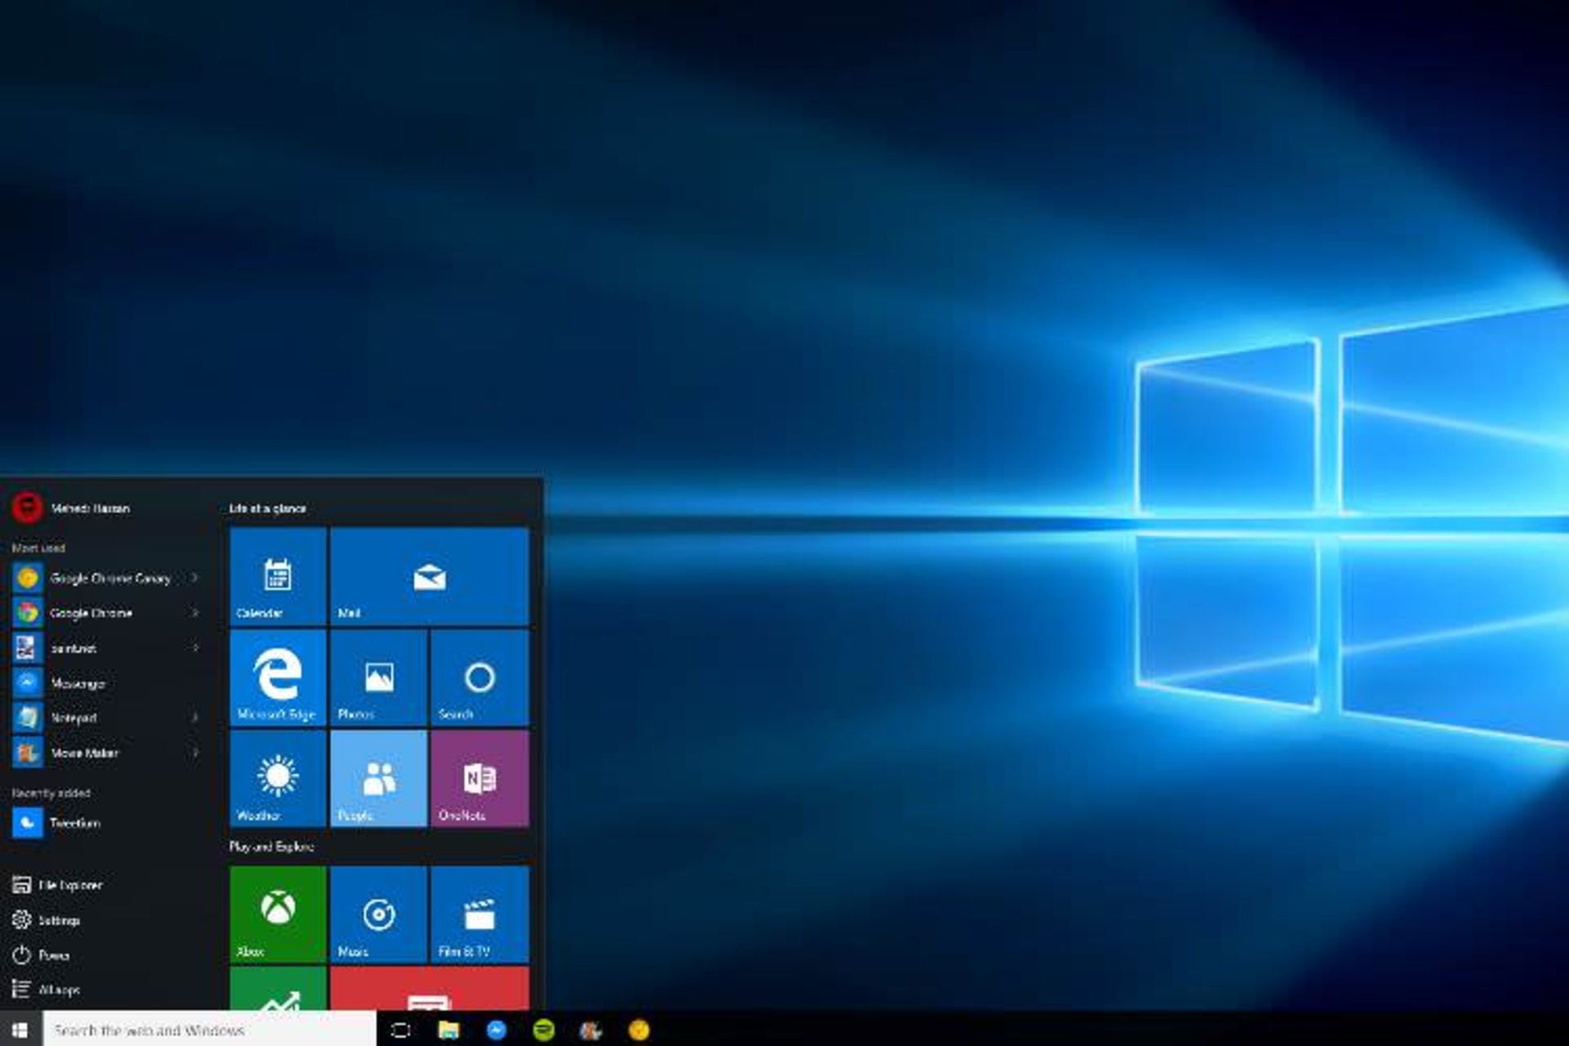This screenshot has width=1569, height=1046.
Task: Open the Mail tile
Action: click(x=429, y=576)
